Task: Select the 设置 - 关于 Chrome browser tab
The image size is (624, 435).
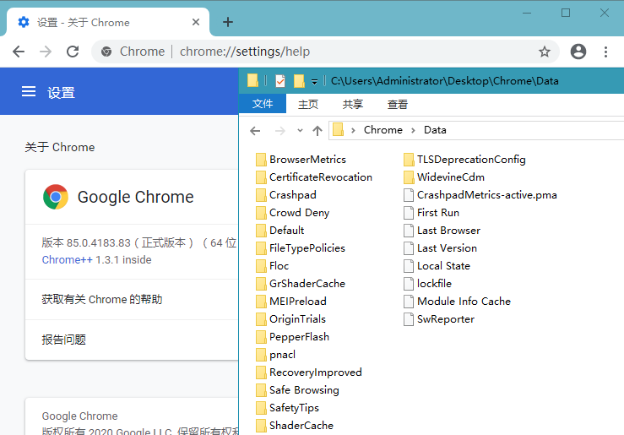Action: [x=108, y=22]
